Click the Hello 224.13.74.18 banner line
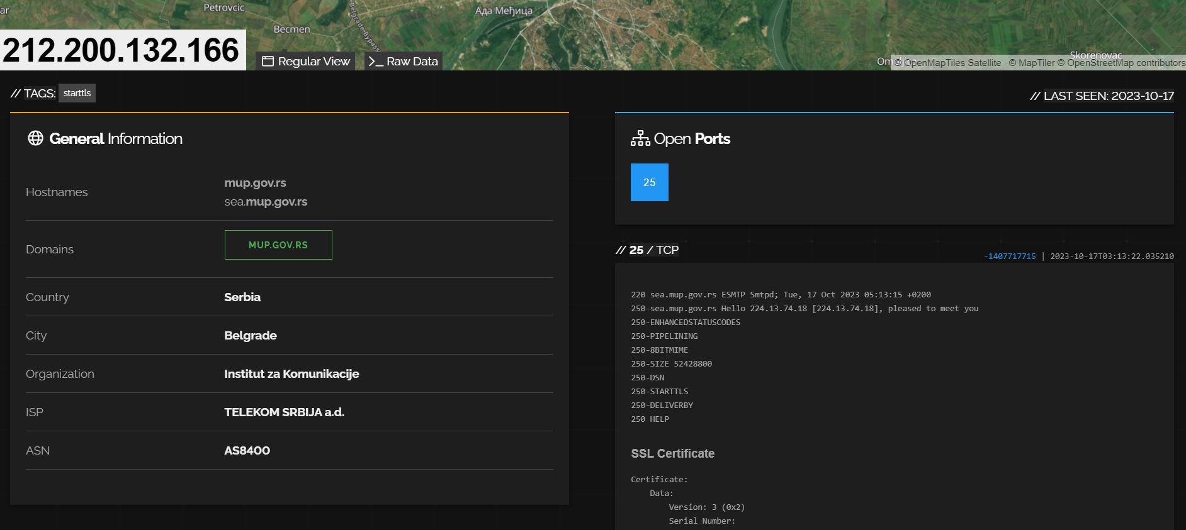 click(805, 308)
